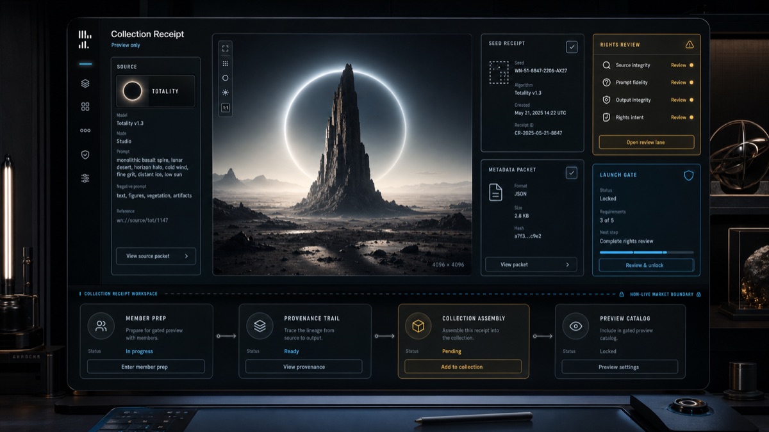Click the Complete rights review text
Image resolution: width=769 pixels, height=432 pixels.
pos(627,241)
